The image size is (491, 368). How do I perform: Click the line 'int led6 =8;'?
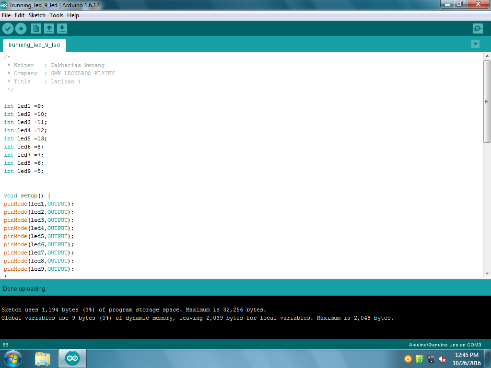[x=24, y=147]
